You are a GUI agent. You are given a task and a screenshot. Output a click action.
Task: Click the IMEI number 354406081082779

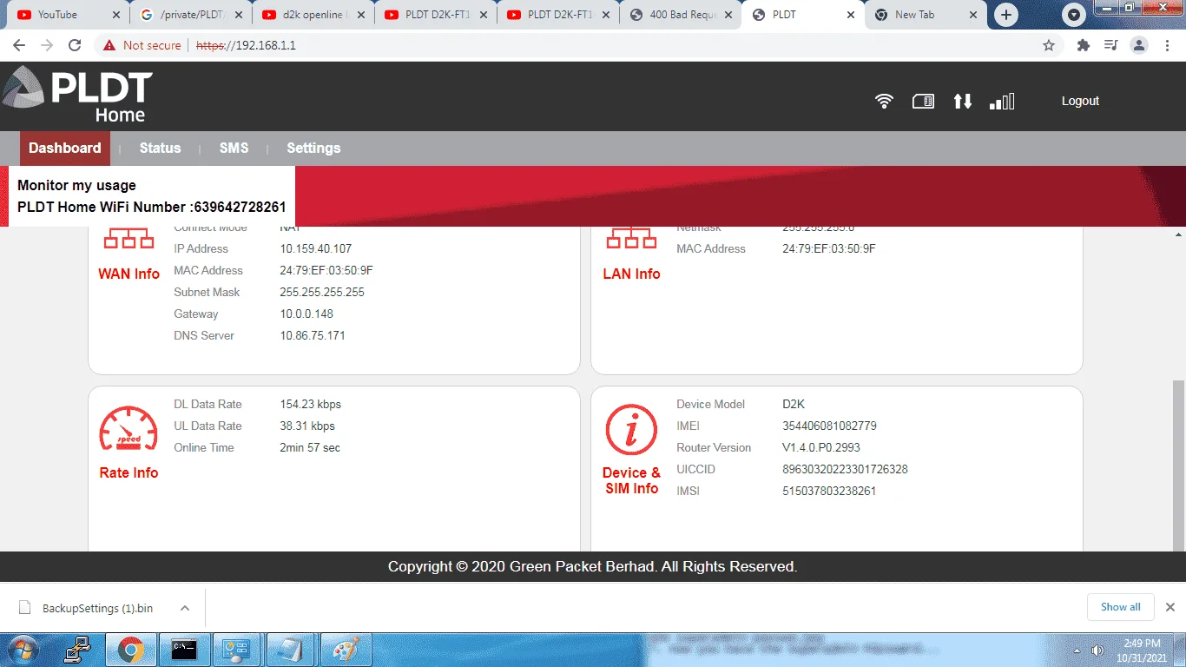[829, 426]
